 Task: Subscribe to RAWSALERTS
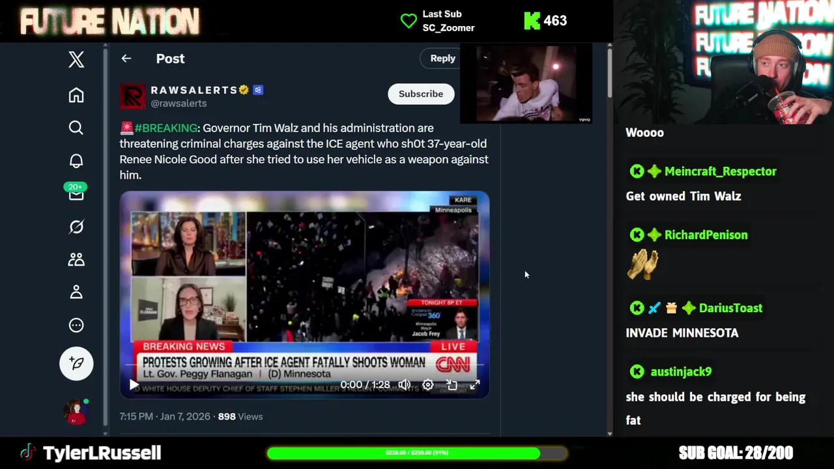point(421,94)
